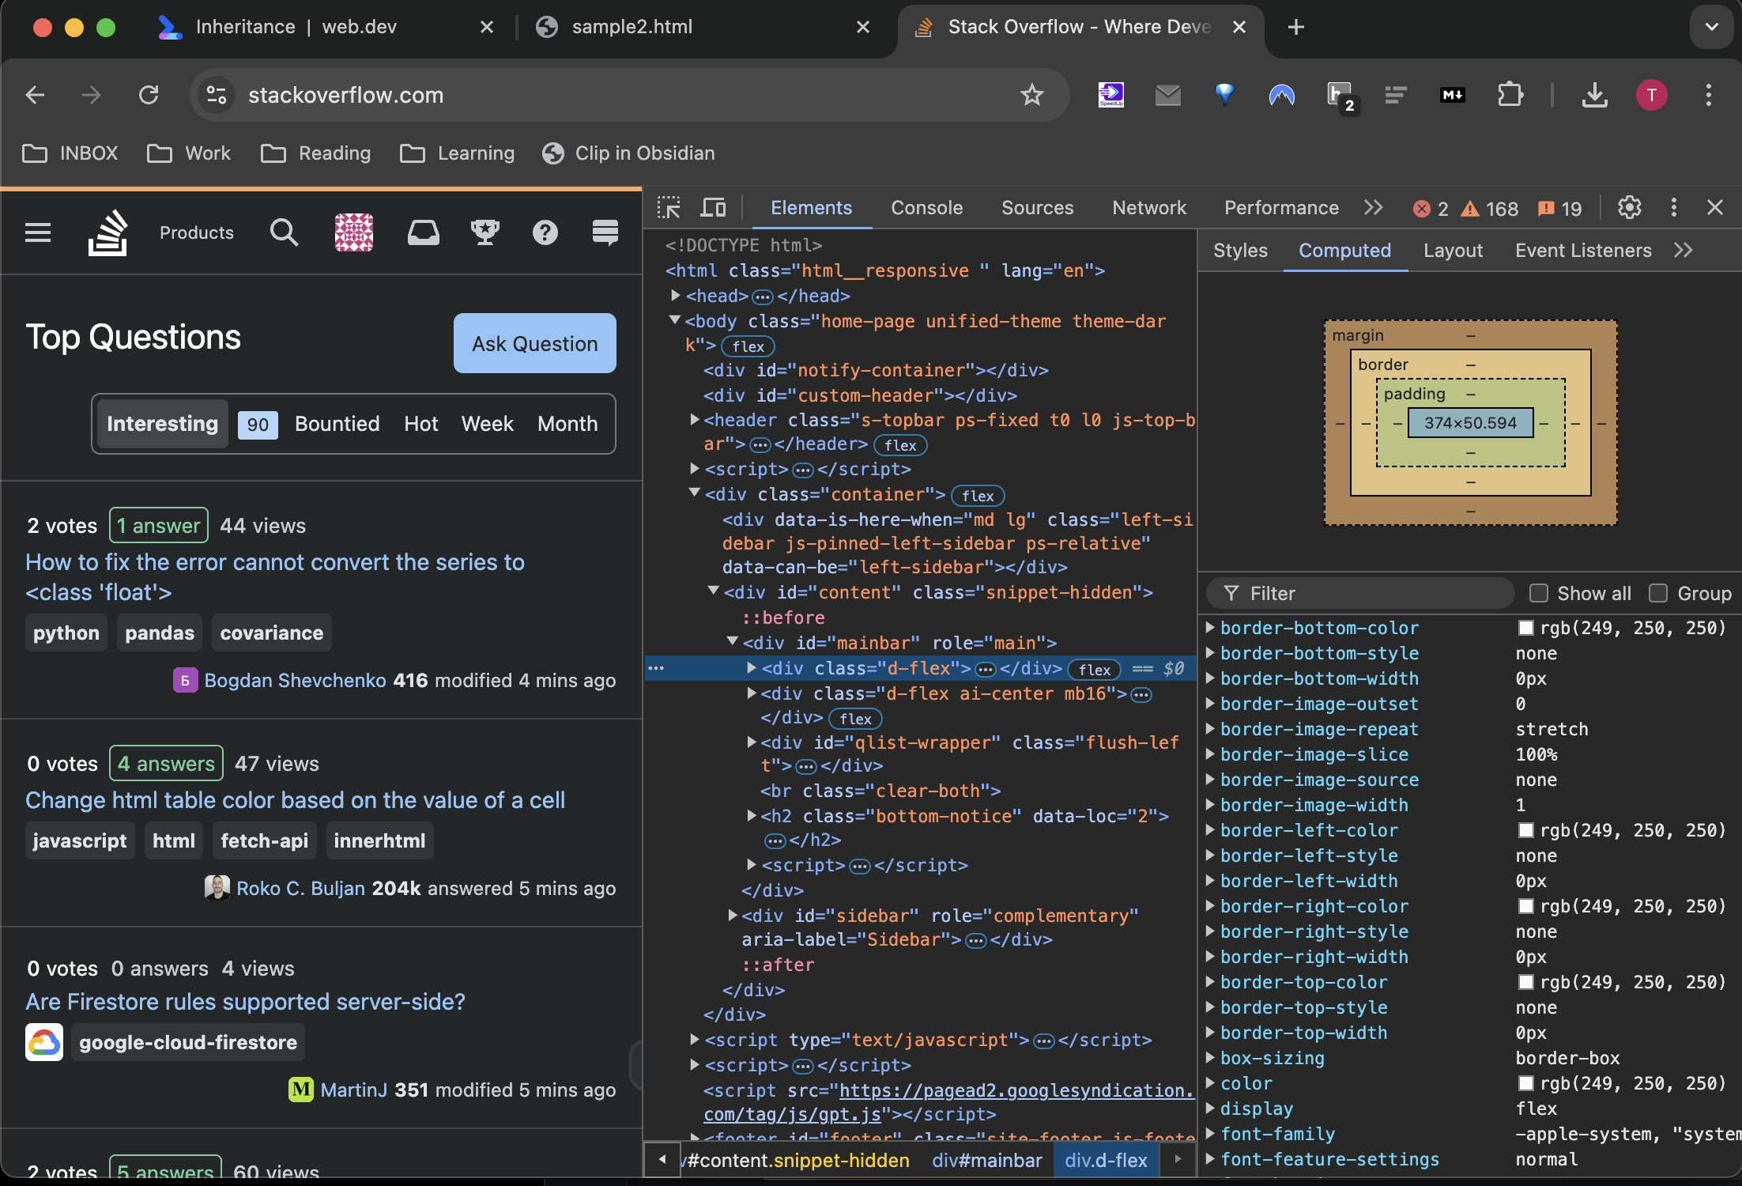
Task: Show issues count badge 19
Action: tap(1559, 209)
